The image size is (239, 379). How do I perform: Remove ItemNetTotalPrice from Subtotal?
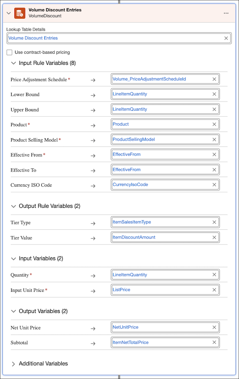pyautogui.click(x=214, y=342)
